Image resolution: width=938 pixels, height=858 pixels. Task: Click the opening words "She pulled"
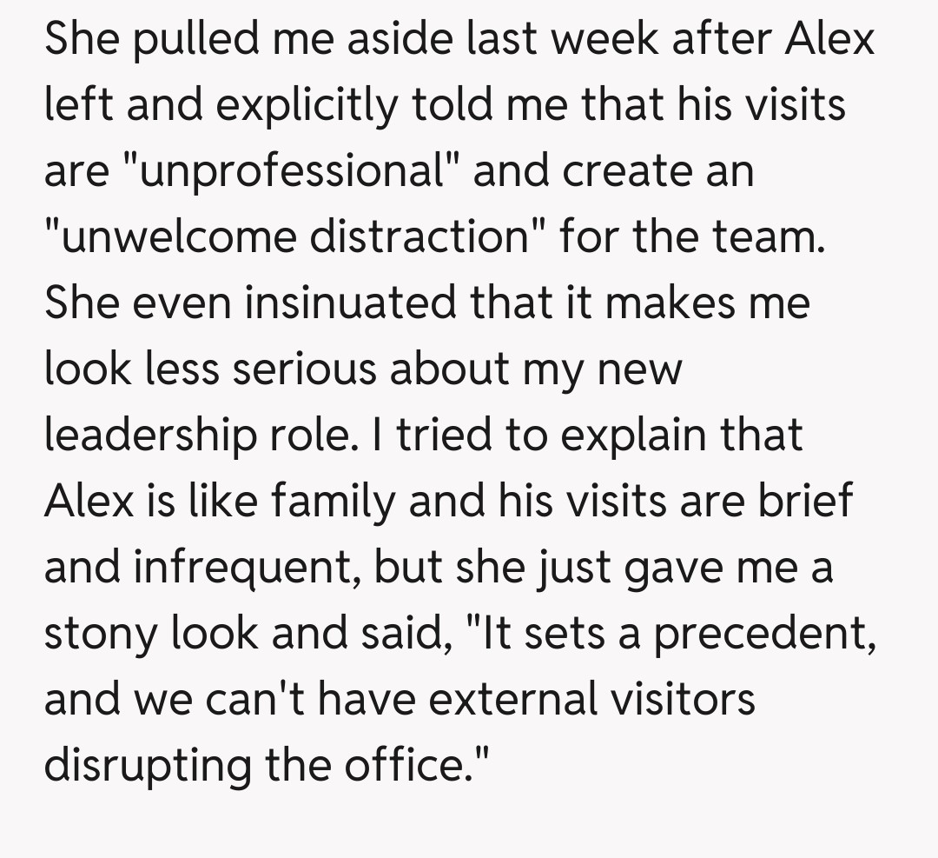point(145,39)
